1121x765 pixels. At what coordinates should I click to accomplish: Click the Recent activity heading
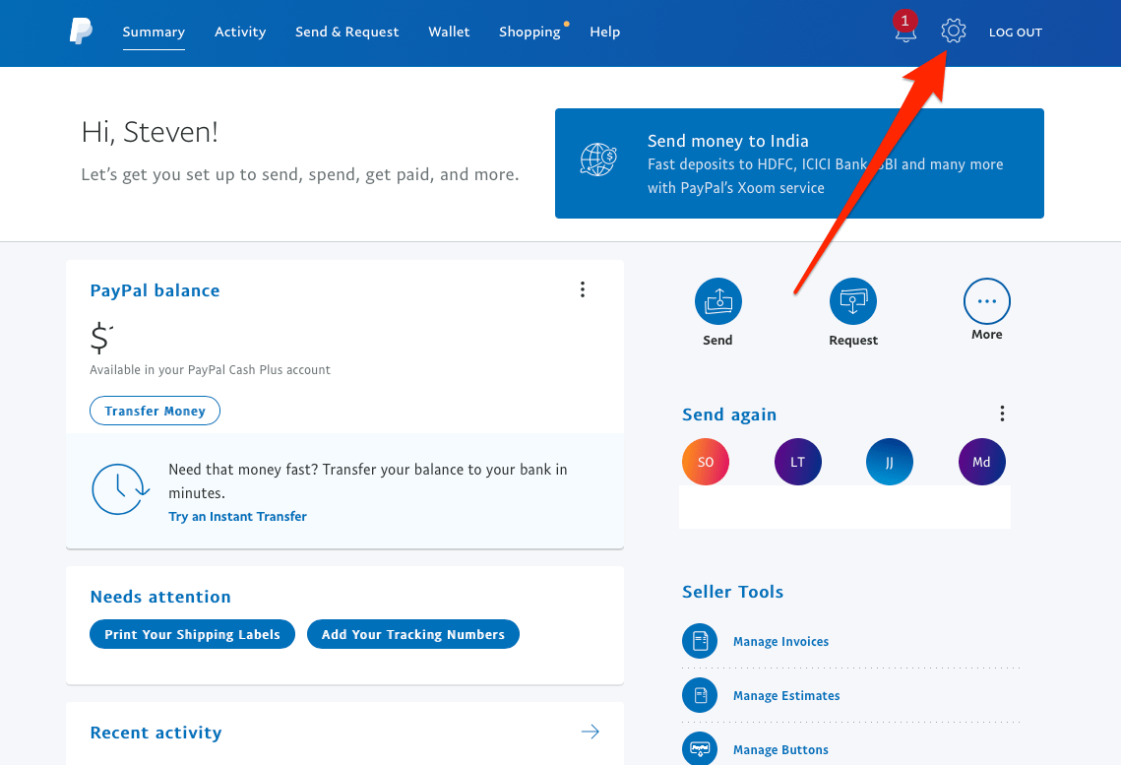pyautogui.click(x=156, y=733)
